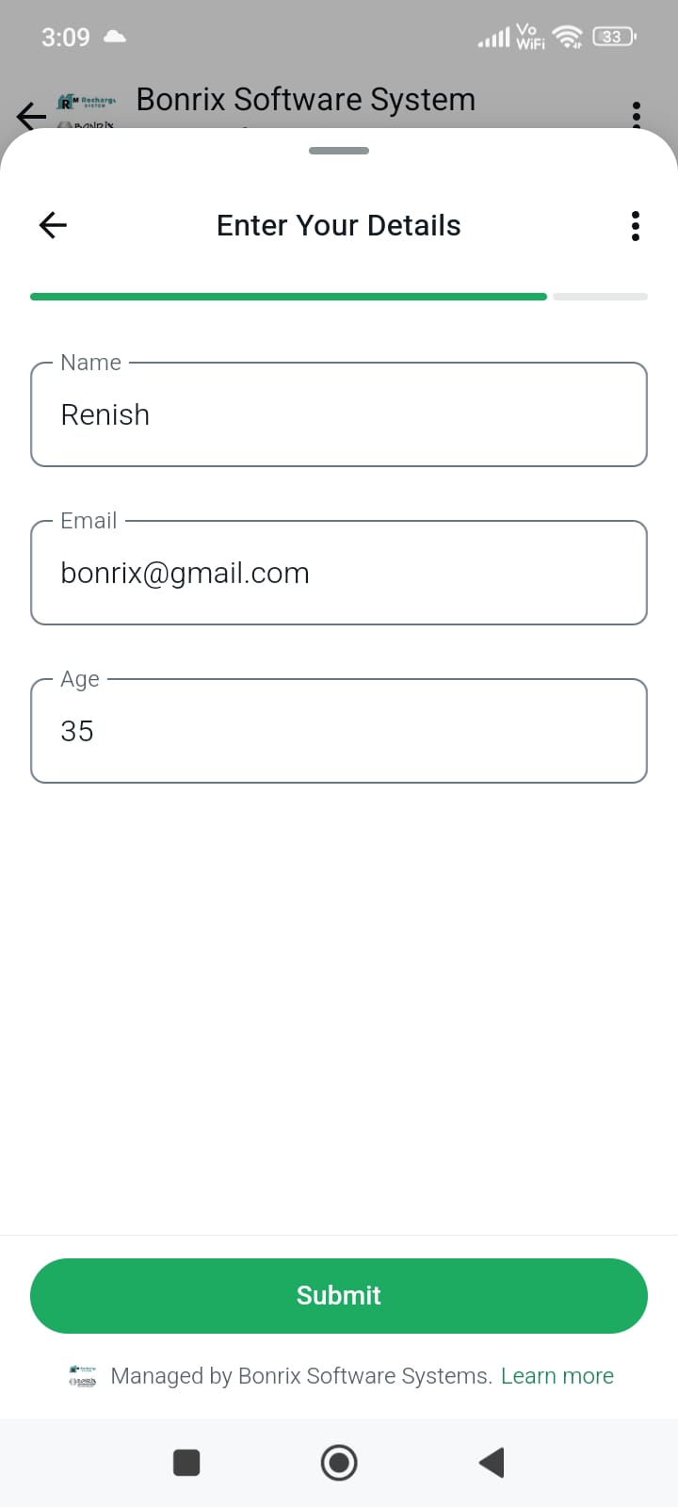Image resolution: width=678 pixels, height=1507 pixels.
Task: Tap the Bonrix Software System title
Action: pyautogui.click(x=306, y=100)
